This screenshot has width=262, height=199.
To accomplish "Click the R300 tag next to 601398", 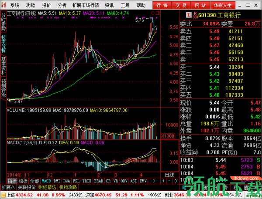I will point(195,15).
